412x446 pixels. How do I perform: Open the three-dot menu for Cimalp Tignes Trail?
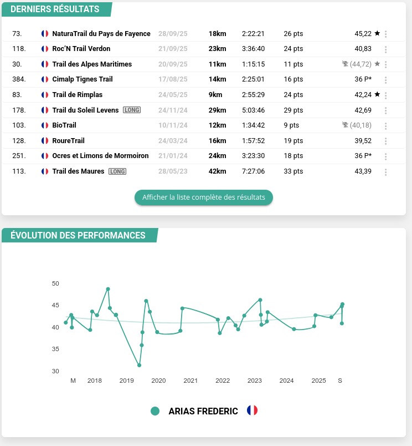tap(386, 80)
